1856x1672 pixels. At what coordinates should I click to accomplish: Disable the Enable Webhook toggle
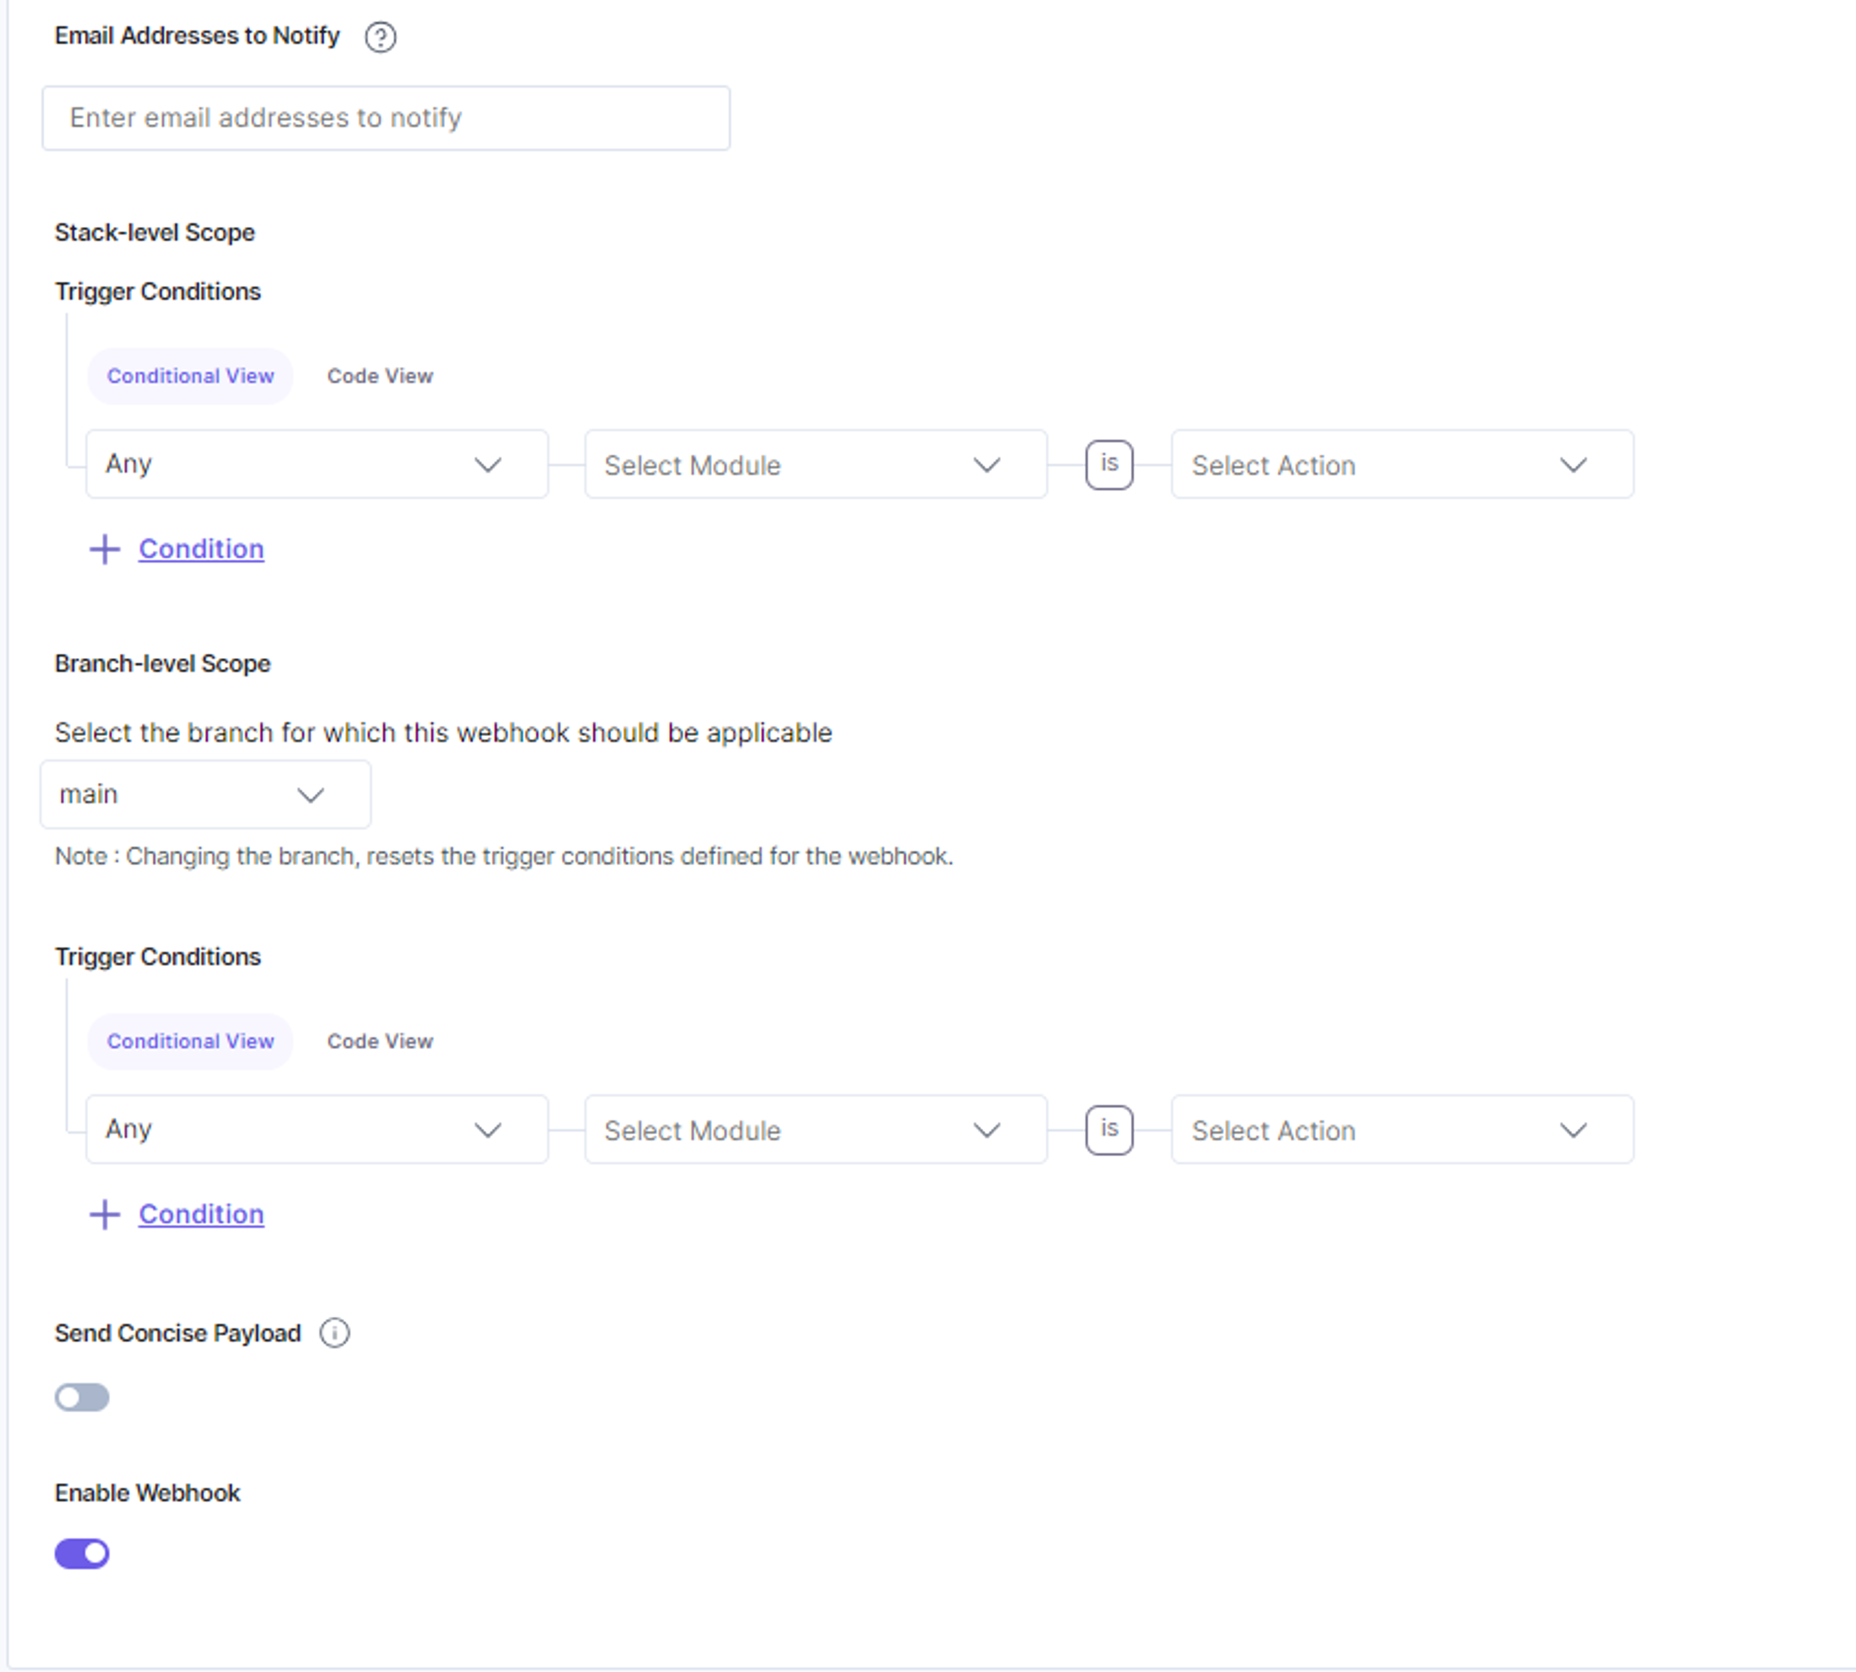coord(82,1554)
